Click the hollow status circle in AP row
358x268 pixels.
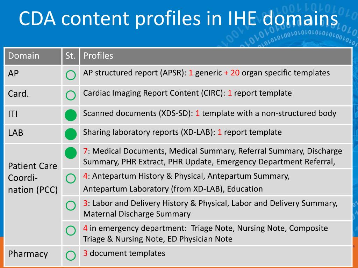point(71,75)
